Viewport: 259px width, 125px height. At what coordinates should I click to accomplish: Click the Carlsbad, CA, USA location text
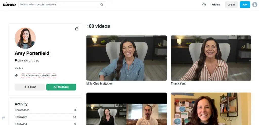28,61
